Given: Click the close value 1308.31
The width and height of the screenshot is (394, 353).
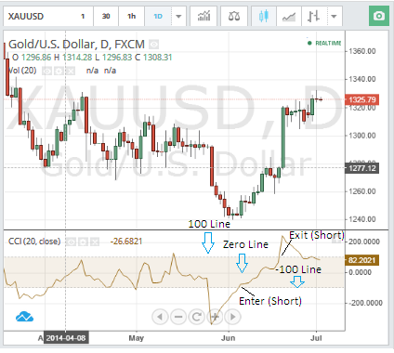Looking at the screenshot, I should coord(157,58).
